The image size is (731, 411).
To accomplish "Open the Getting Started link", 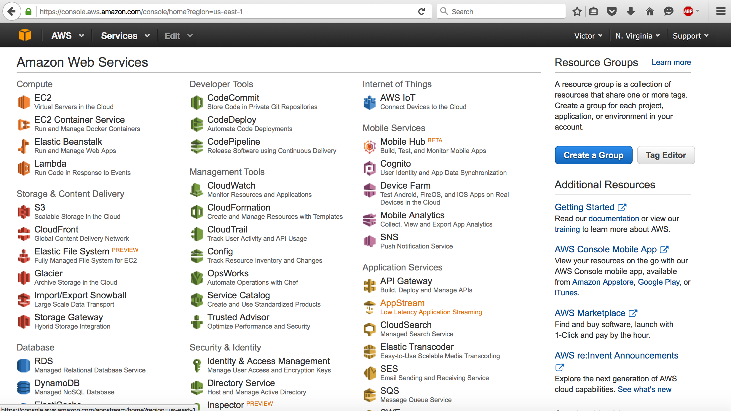I will 585,207.
